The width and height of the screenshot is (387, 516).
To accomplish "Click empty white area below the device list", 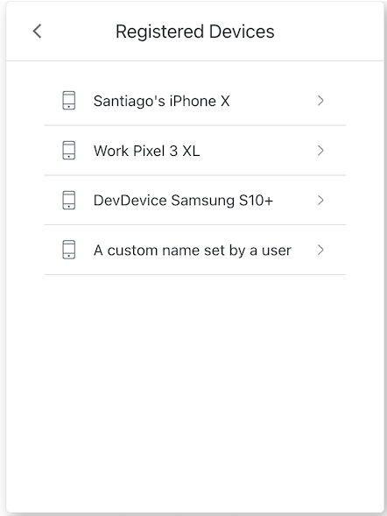I will click(x=195, y=392).
